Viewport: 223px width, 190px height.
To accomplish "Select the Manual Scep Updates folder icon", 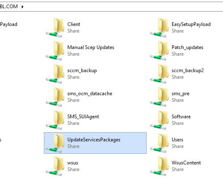I will click(55, 51).
